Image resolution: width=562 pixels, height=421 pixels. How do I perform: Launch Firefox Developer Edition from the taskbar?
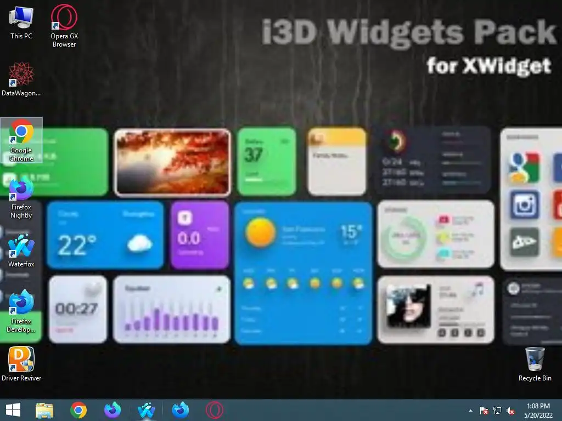click(x=180, y=410)
